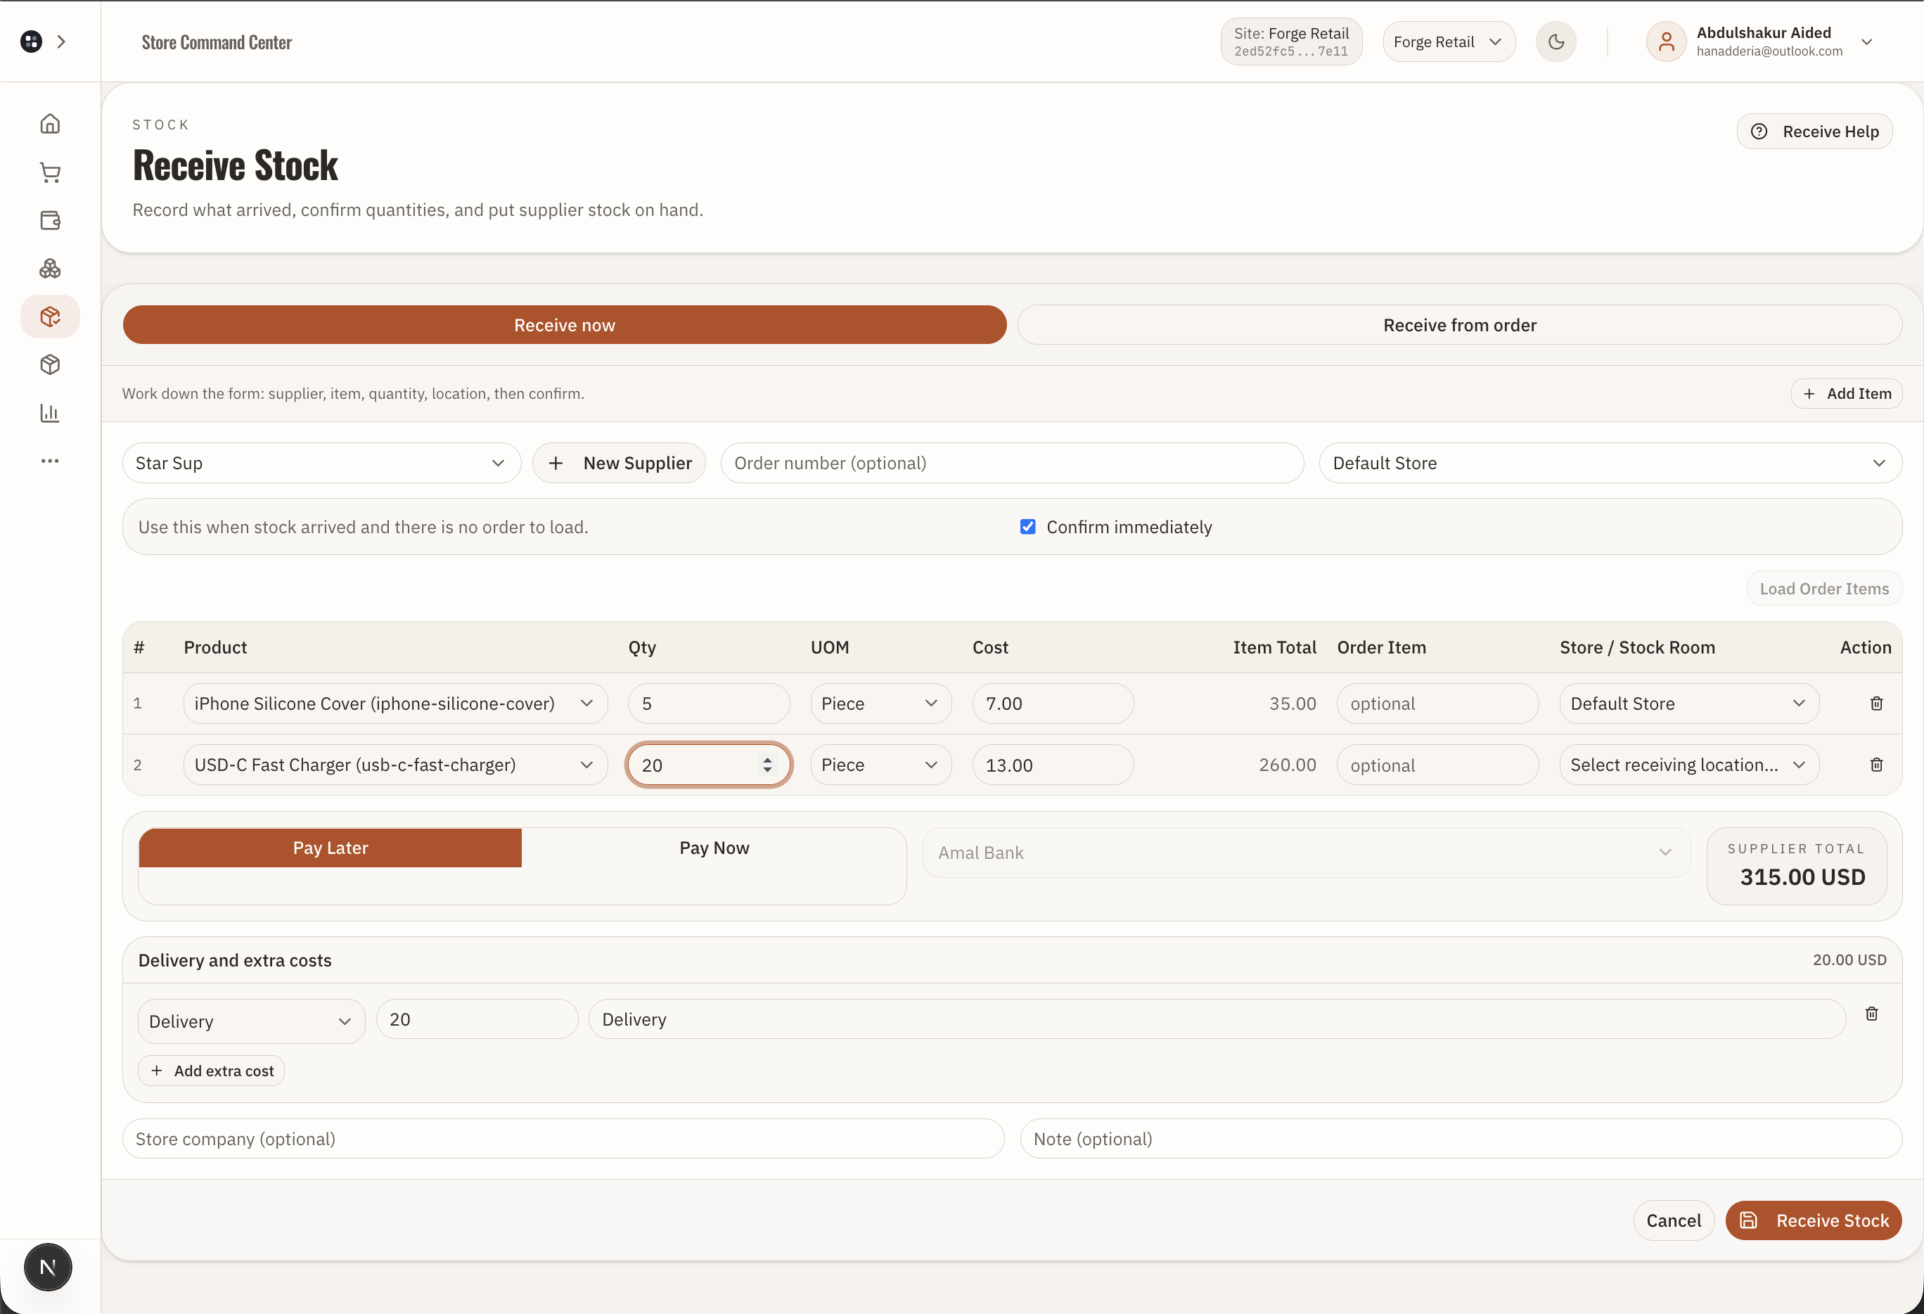Click the Order Item optional field in row 2
The image size is (1924, 1314).
tap(1437, 764)
